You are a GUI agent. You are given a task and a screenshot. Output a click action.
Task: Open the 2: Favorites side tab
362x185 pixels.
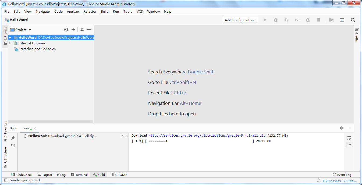click(x=5, y=132)
